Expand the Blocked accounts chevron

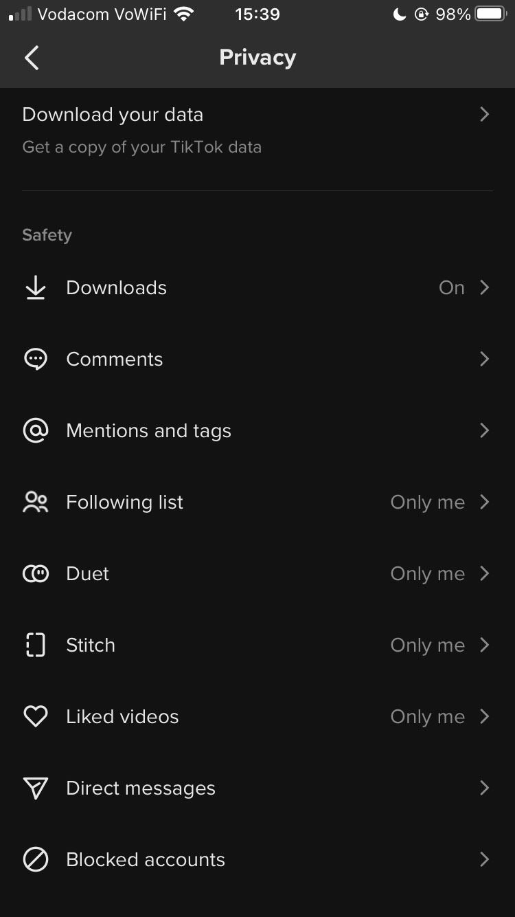(484, 860)
